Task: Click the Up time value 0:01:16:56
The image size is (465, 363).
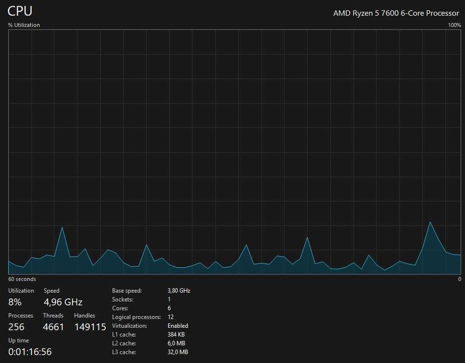Action: tap(30, 352)
